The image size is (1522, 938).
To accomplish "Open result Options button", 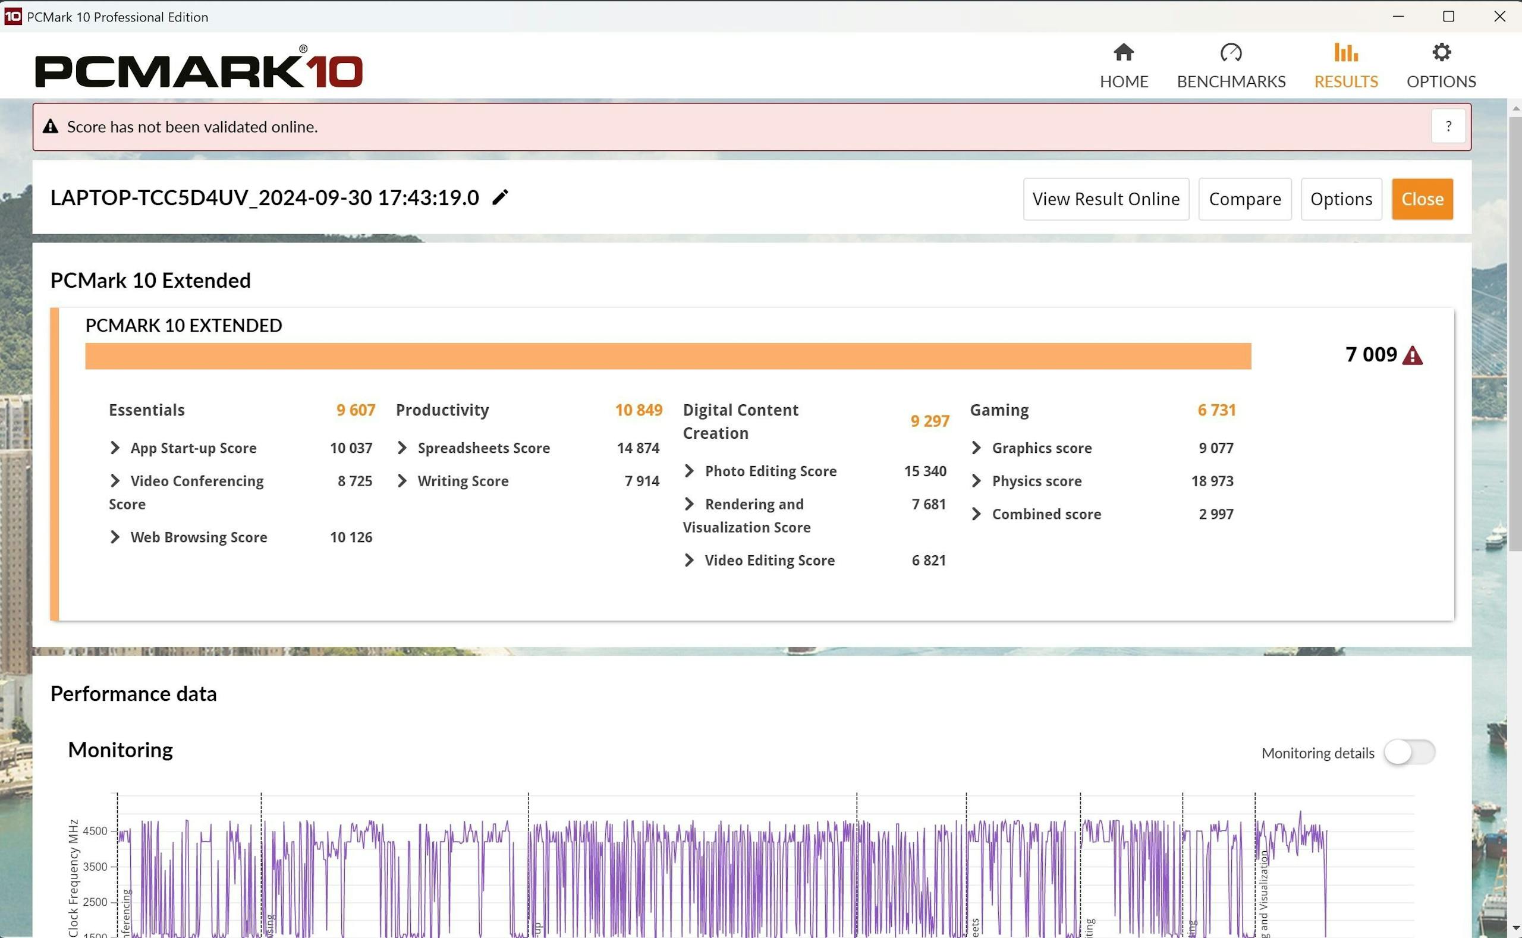I will [x=1341, y=199].
